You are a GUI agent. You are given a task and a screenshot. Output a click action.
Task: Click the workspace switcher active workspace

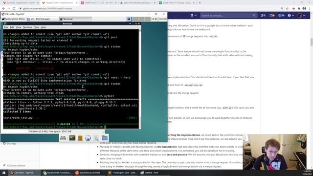point(129,19)
